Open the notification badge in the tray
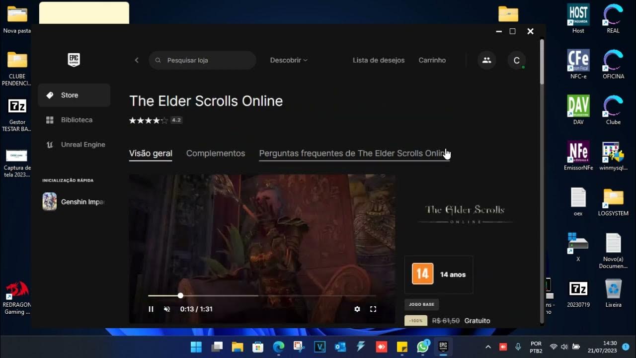 [626, 347]
